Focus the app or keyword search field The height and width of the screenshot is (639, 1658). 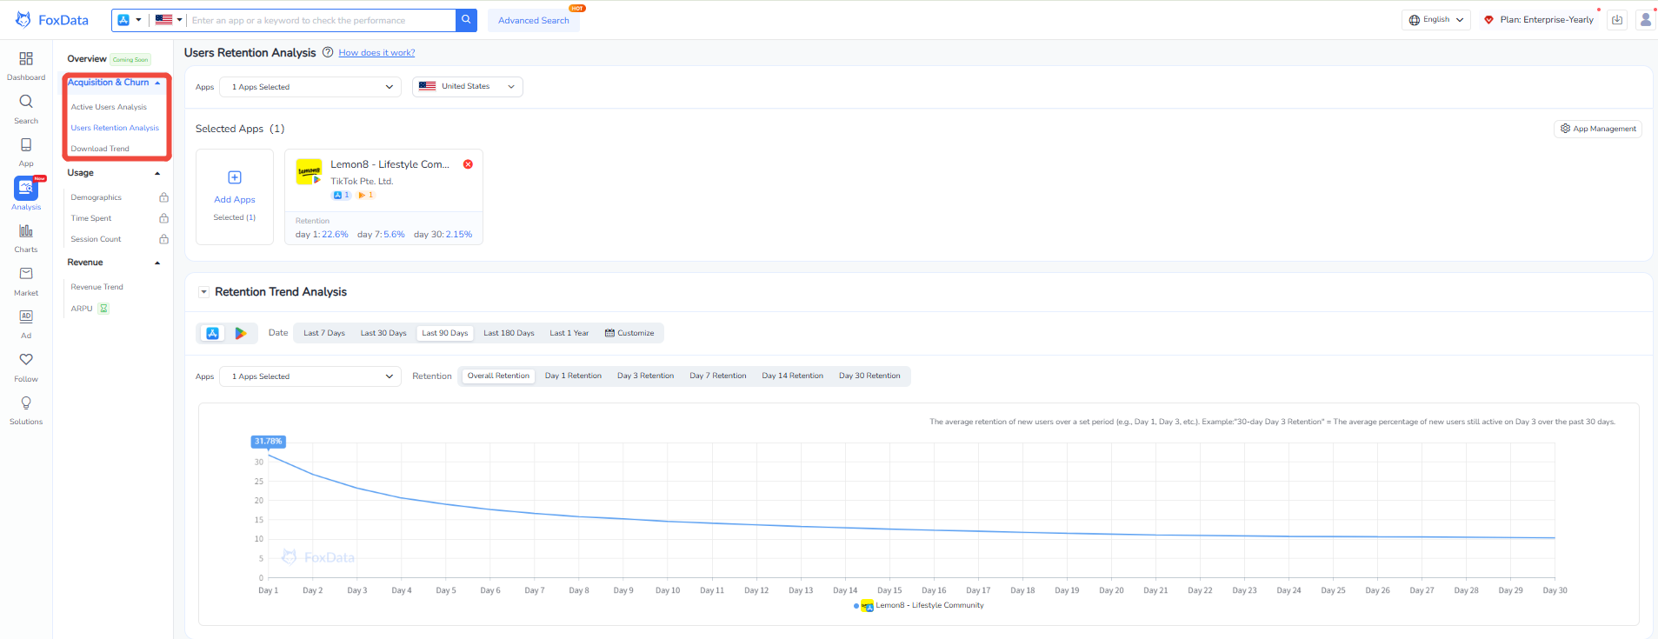tap(322, 20)
